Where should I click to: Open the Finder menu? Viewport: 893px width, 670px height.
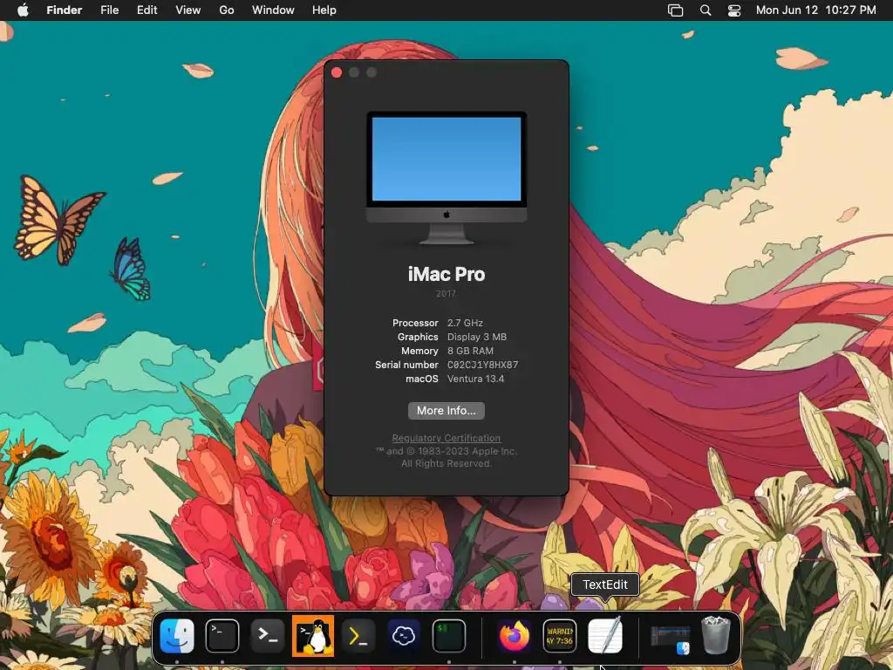tap(65, 10)
